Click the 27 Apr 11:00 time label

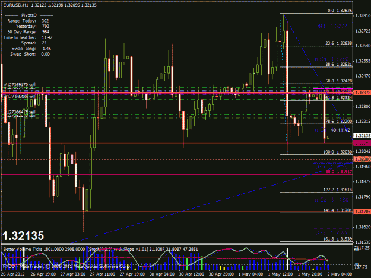[103, 274]
